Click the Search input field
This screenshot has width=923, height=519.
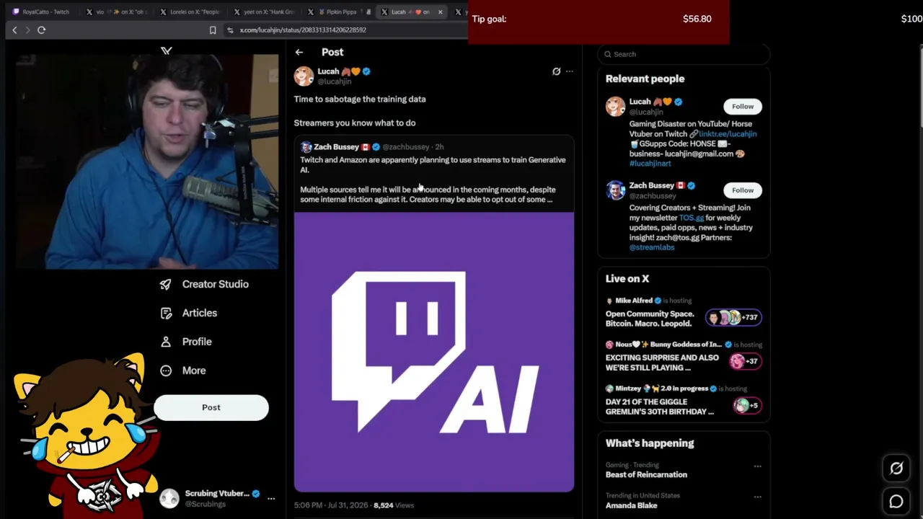click(x=684, y=54)
